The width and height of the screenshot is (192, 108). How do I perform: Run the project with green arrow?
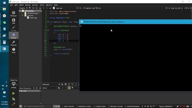point(13,93)
